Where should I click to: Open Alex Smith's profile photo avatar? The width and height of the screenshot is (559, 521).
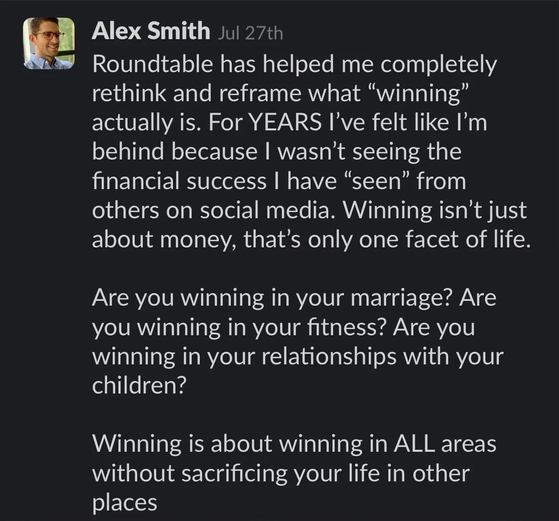coord(49,43)
